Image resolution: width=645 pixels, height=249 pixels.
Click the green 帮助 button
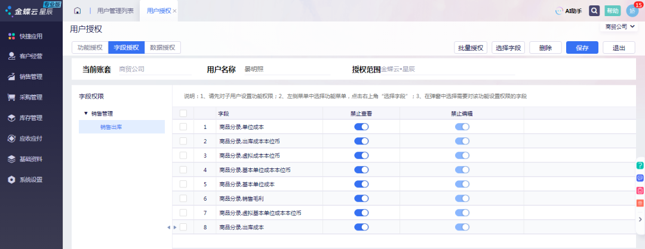click(x=613, y=11)
